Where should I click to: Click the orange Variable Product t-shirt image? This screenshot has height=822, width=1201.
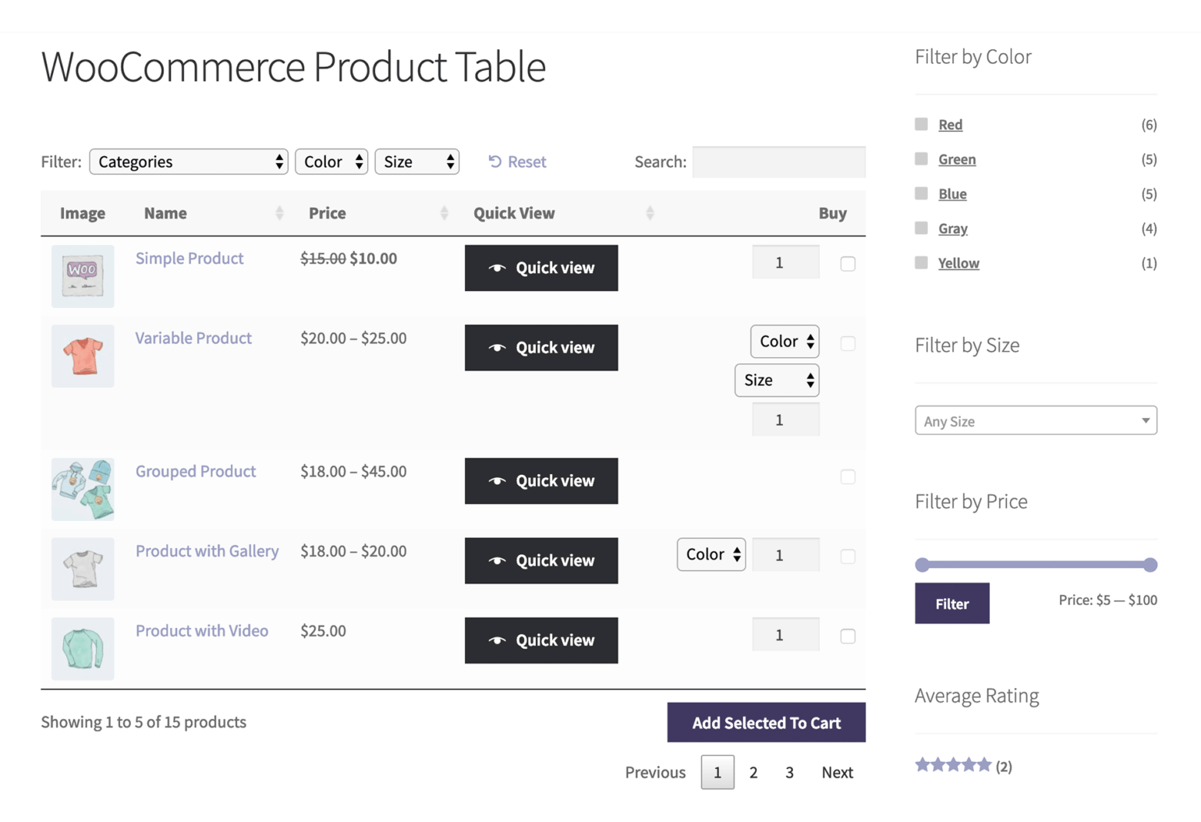point(83,356)
